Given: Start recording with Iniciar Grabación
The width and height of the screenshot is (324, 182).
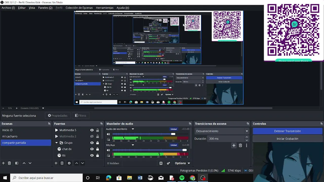Looking at the screenshot, I should (x=288, y=139).
